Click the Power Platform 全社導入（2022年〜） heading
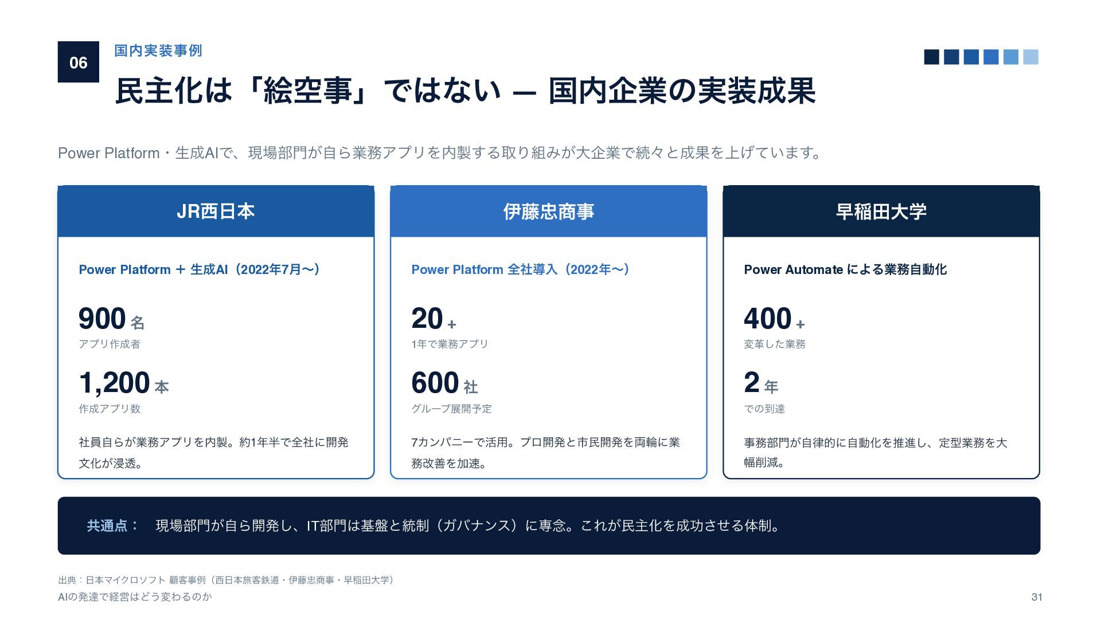This screenshot has width=1101, height=619. pos(521,269)
